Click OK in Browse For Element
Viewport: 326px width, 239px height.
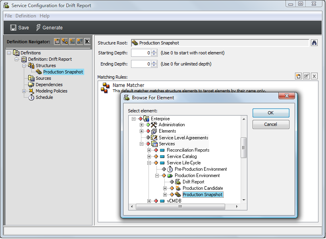pos(271,113)
